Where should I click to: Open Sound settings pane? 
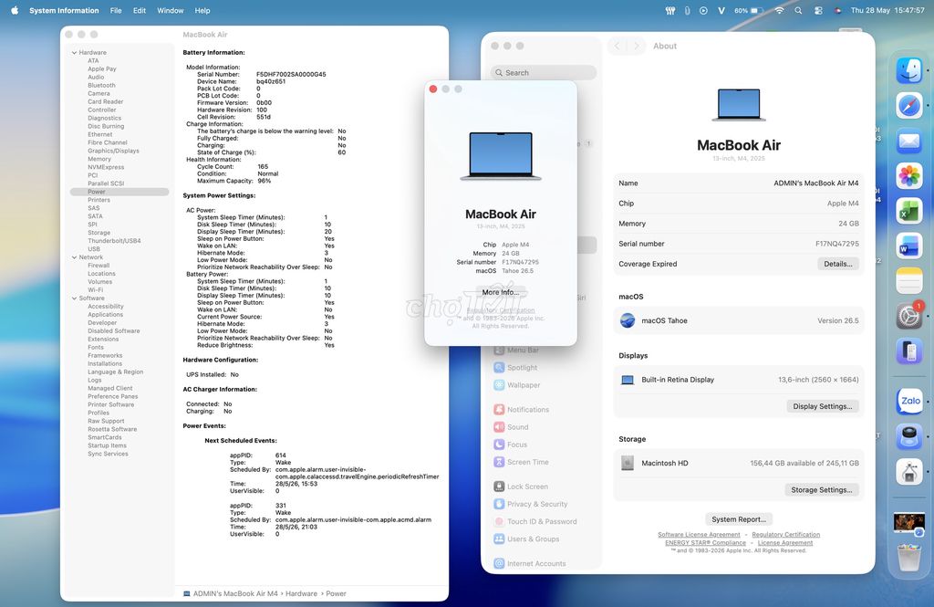click(511, 427)
